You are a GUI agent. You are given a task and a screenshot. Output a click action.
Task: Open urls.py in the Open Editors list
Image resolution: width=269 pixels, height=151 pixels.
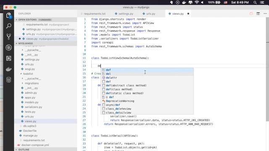pos(46,34)
